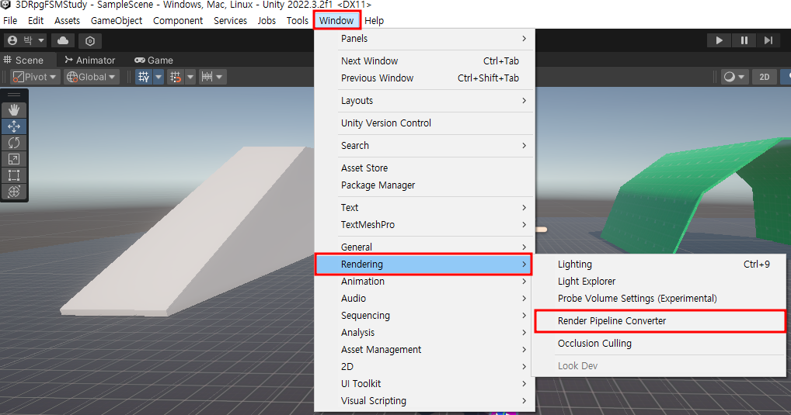Screen dimensions: 791x415
Task: Open the Lighting window
Action: 660,265
